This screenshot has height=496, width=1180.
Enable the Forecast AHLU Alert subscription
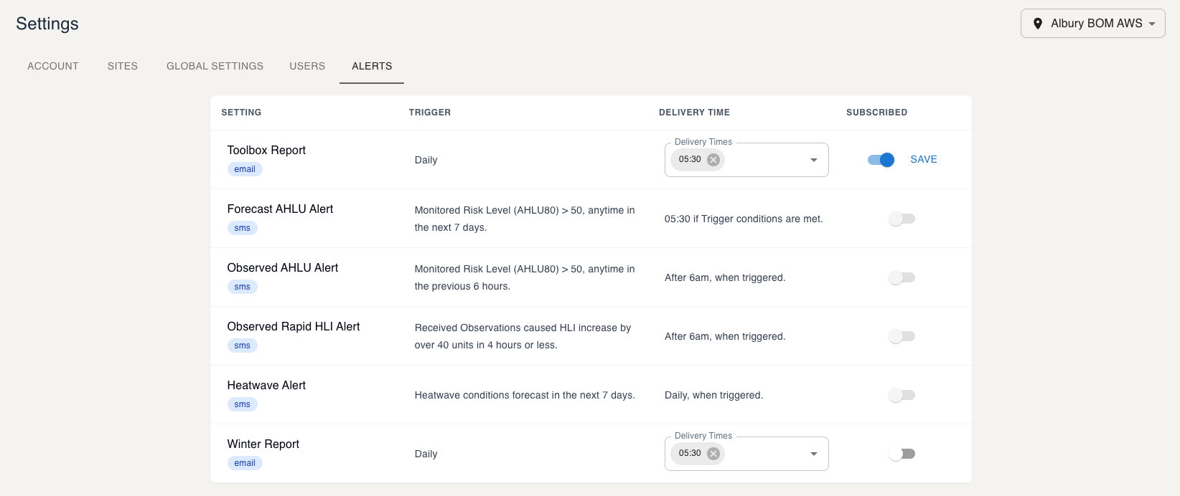[902, 219]
